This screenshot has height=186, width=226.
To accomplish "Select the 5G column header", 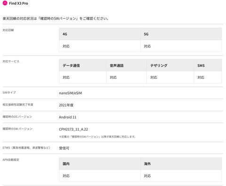I will pyautogui.click(x=181, y=34).
